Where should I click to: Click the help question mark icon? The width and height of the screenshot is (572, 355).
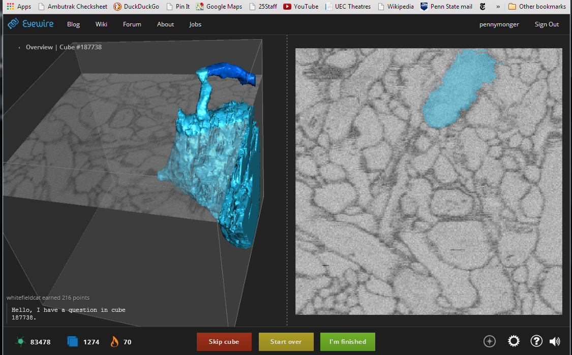pos(536,341)
